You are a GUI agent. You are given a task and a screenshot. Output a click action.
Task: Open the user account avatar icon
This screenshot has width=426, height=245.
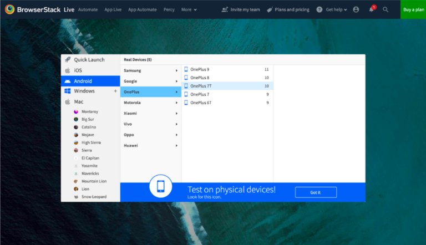[x=356, y=9]
